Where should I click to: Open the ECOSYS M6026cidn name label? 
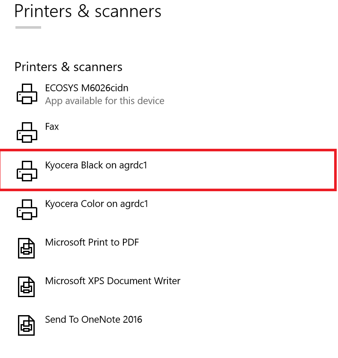click(x=87, y=88)
